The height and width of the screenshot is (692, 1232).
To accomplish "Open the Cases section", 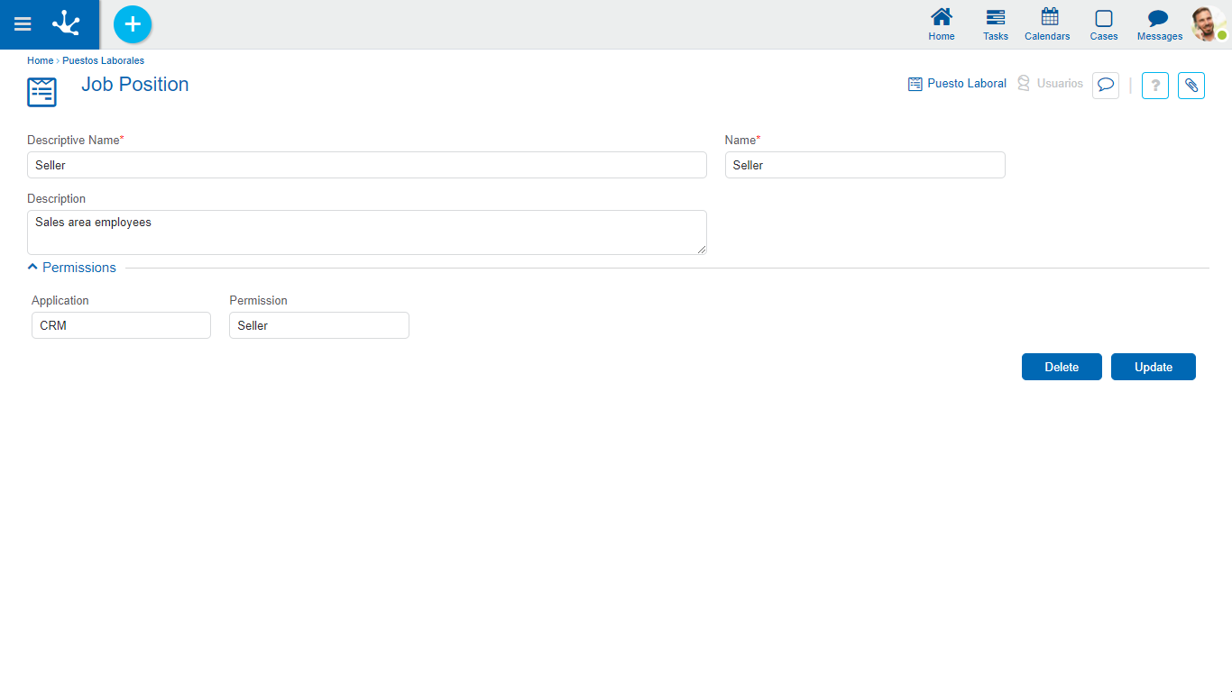I will click(x=1104, y=24).
